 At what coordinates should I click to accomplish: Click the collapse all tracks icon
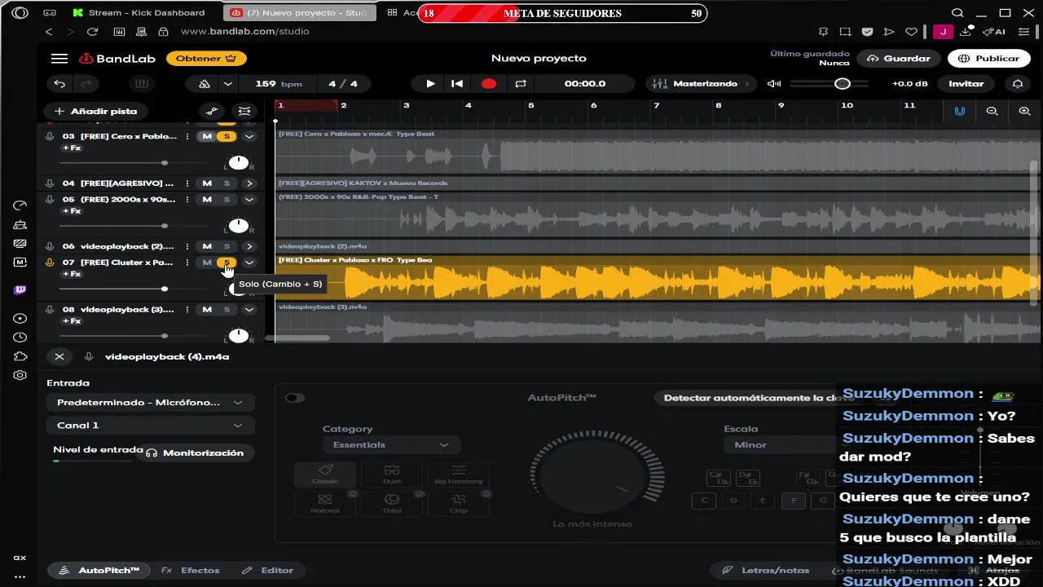(243, 112)
